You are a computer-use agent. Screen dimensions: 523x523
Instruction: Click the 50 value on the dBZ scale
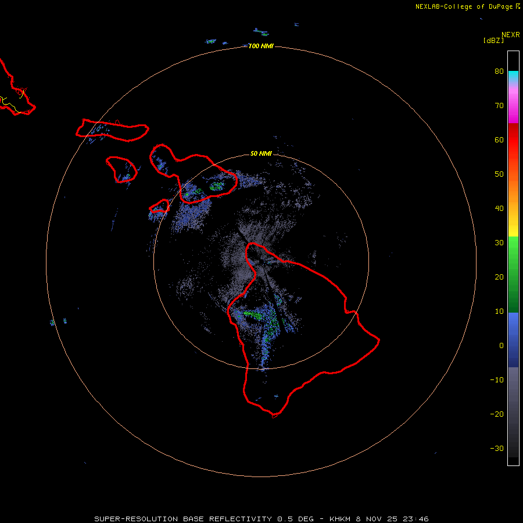[499, 174]
